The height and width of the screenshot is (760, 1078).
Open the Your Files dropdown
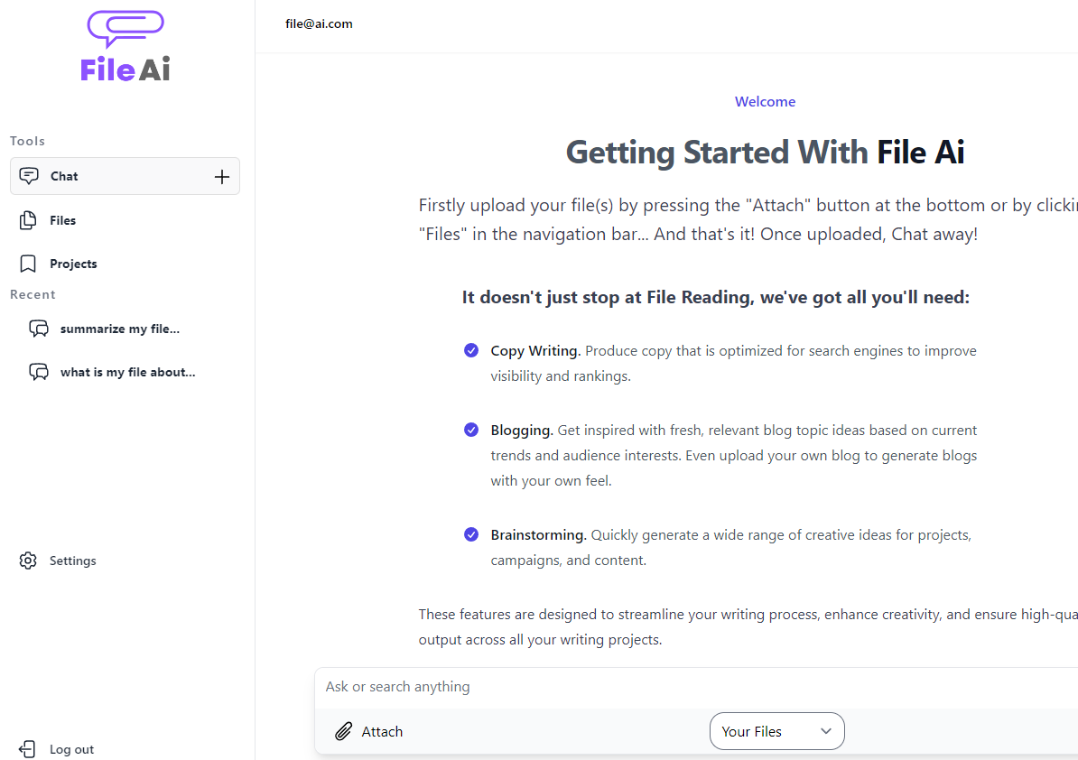[x=775, y=731]
